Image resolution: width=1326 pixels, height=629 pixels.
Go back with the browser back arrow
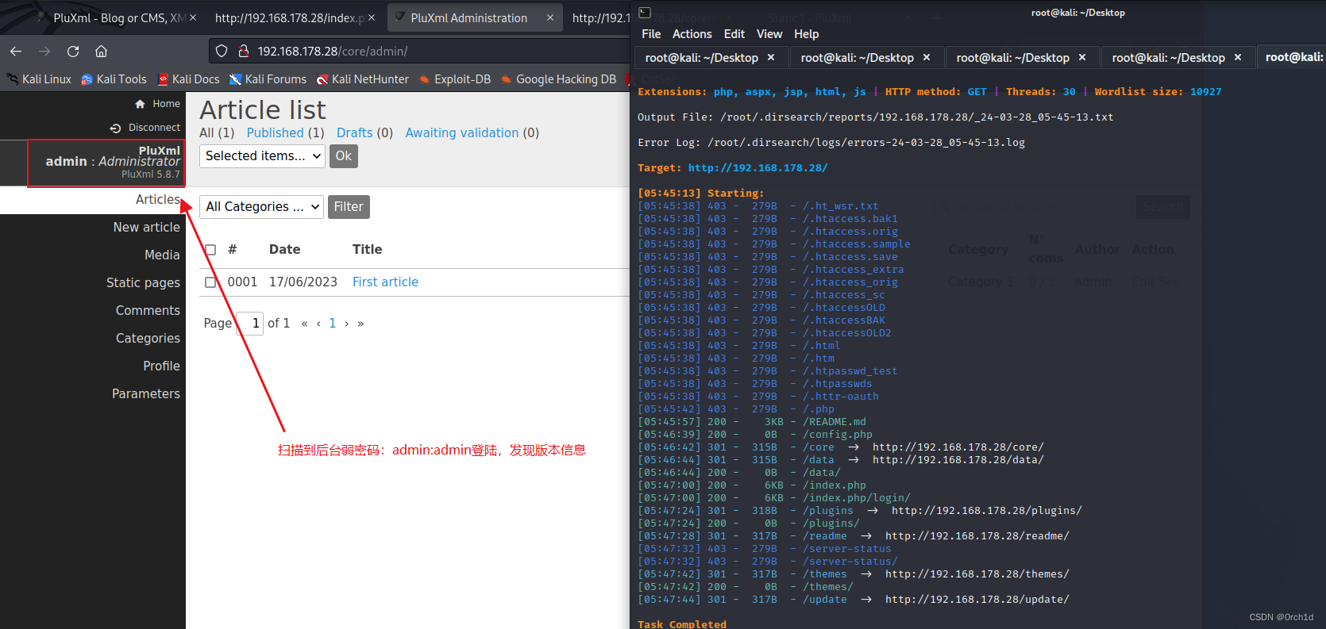point(16,52)
